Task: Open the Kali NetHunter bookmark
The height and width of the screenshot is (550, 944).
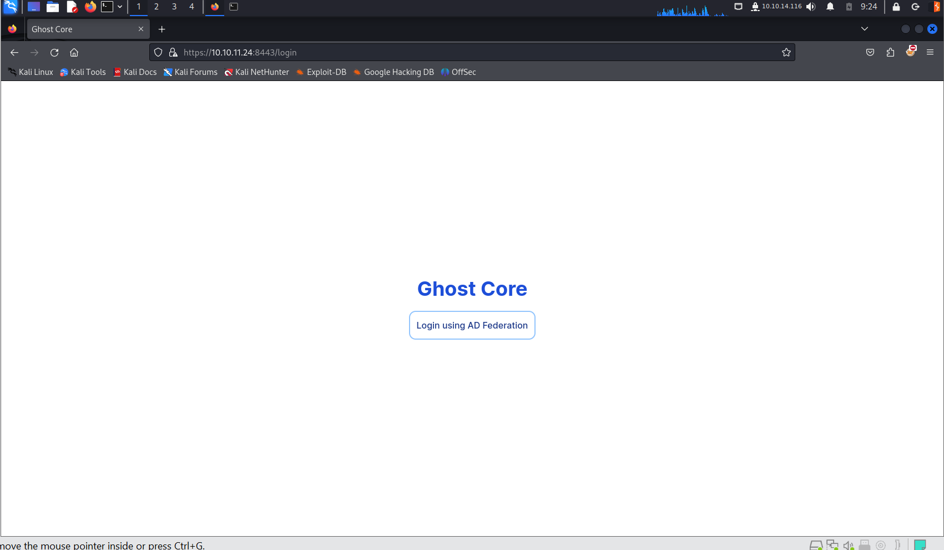Action: pos(256,72)
